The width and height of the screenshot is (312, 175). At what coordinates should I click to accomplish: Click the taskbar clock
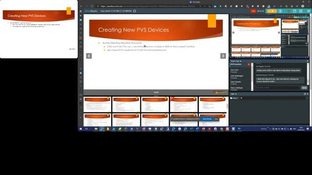(x=301, y=129)
